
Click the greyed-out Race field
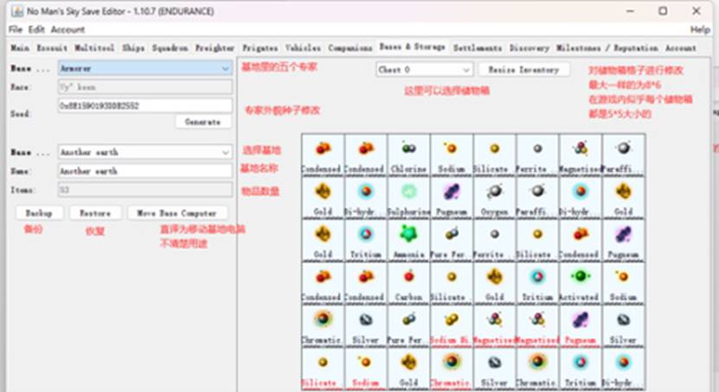coord(144,87)
